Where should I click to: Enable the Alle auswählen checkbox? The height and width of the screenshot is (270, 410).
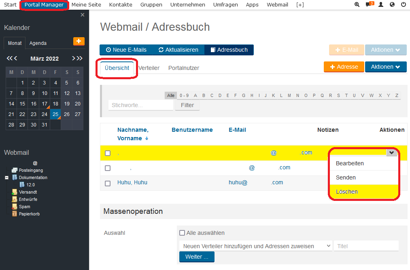[182, 233]
